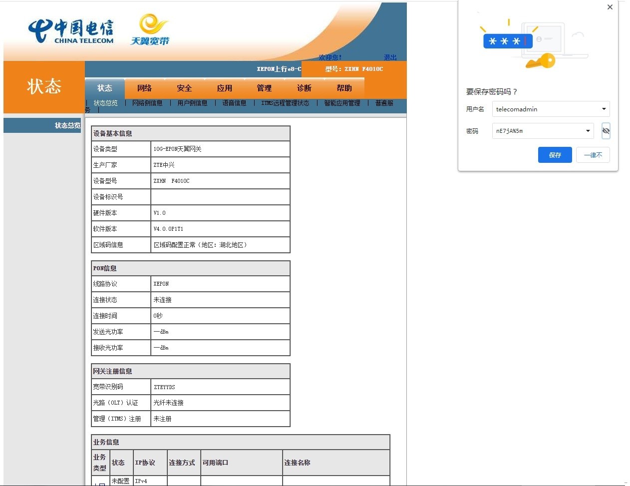
Task: Click the telecomadmin username field
Action: click(x=544, y=109)
